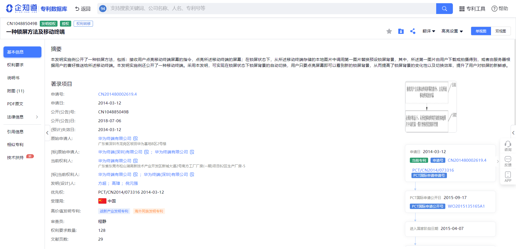The width and height of the screenshot is (516, 249).
Task: Open the 高亮设置 dropdown
Action: (452, 31)
